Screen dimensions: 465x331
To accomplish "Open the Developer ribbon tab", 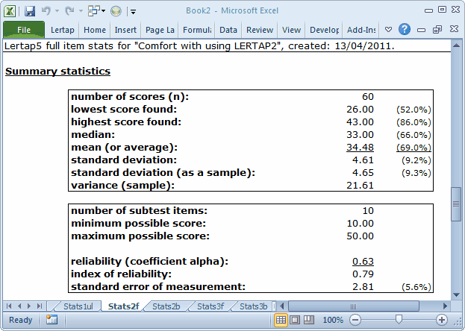I will (x=324, y=30).
